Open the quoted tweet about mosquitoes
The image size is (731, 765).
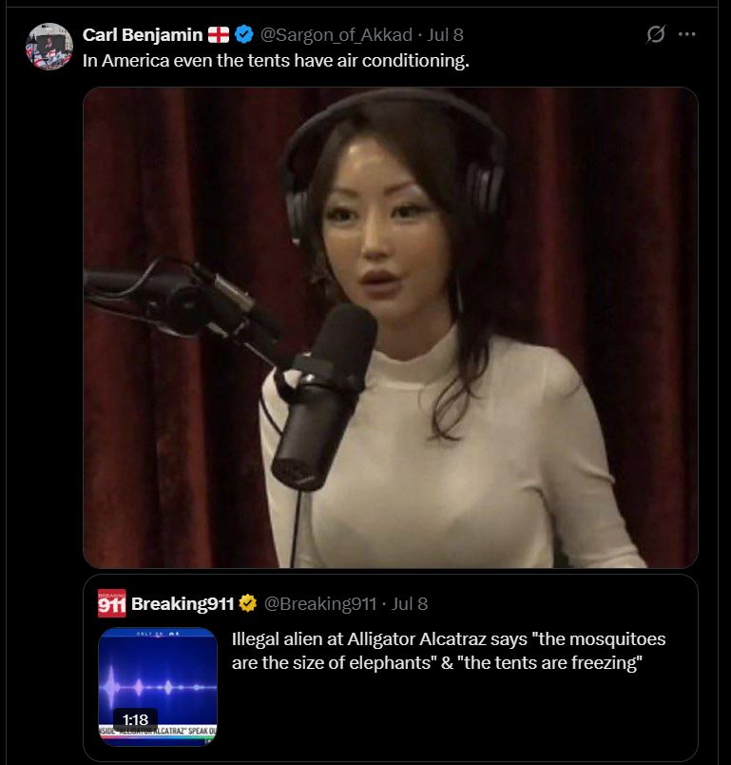(x=449, y=651)
